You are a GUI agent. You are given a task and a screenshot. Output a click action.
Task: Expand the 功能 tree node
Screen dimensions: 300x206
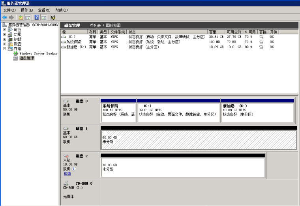(5, 34)
